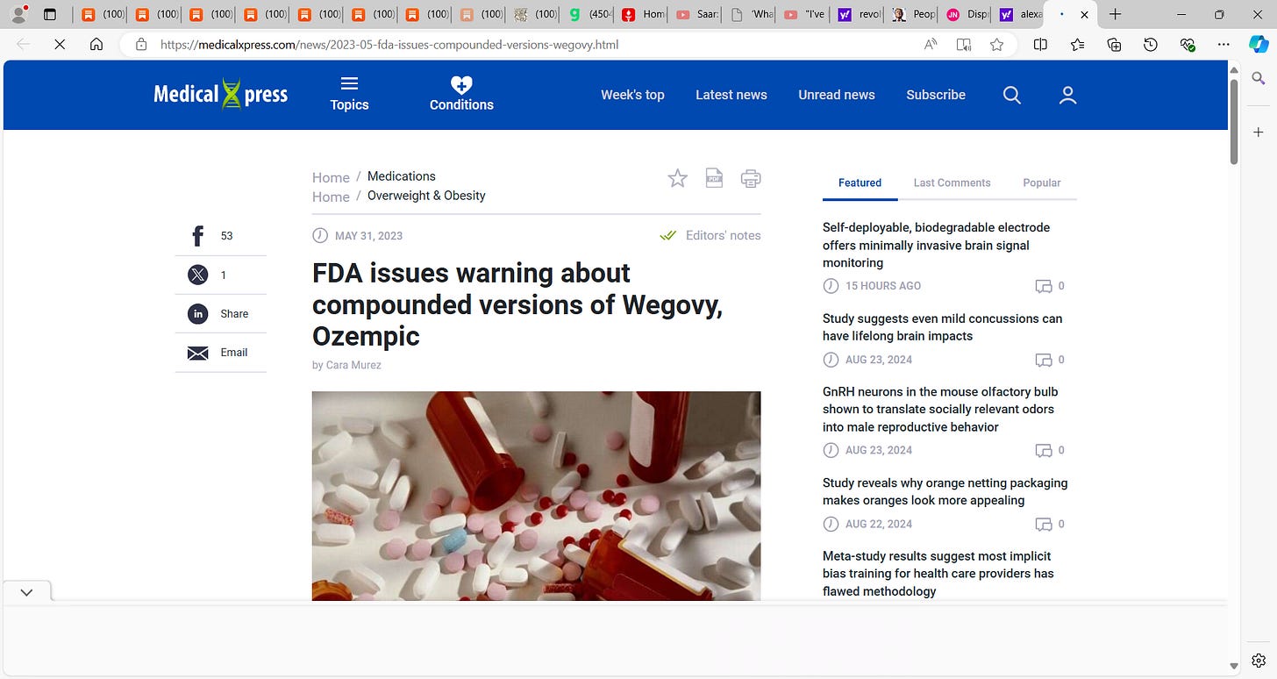Image resolution: width=1277 pixels, height=679 pixels.
Task: Open sidebar settings gear
Action: (1259, 661)
